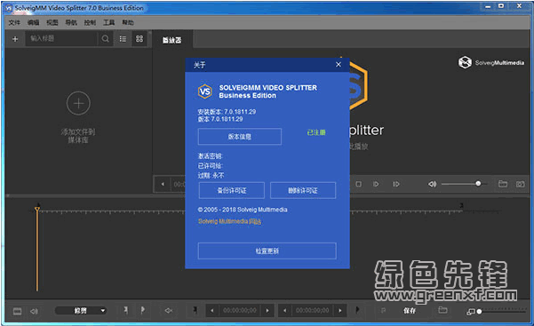Open the 帮助 (Help) menu
The width and height of the screenshot is (534, 326).
pyautogui.click(x=128, y=22)
